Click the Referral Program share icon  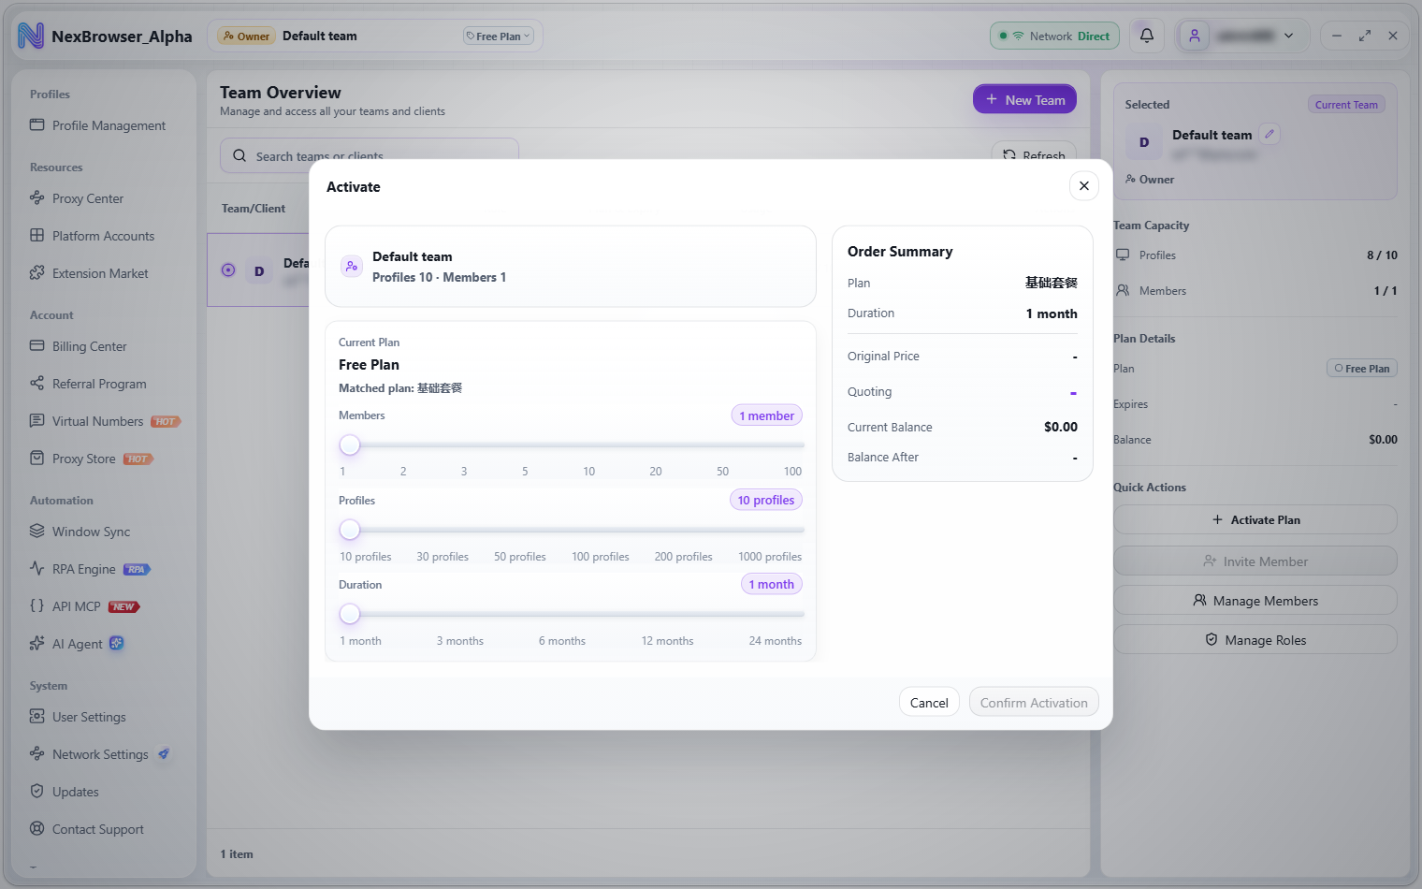coord(37,383)
